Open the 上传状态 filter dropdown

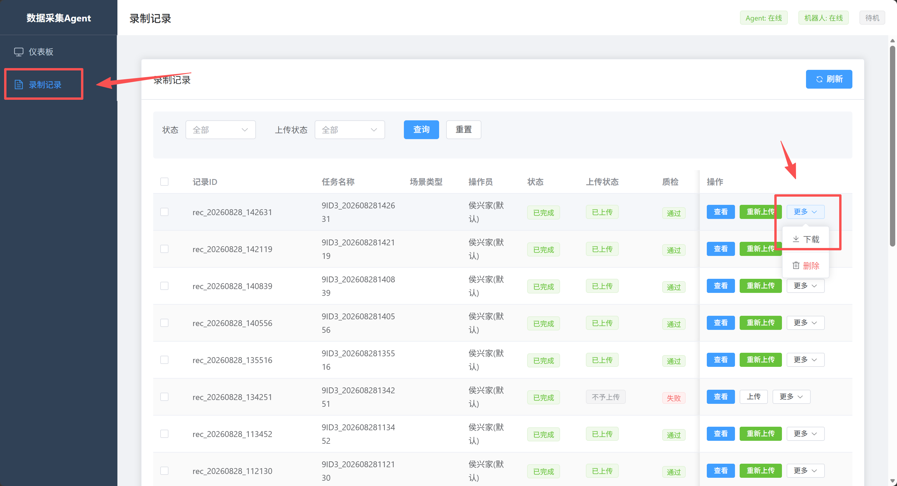pos(350,130)
